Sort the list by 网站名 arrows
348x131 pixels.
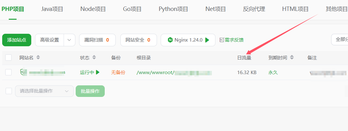[x=38, y=58]
